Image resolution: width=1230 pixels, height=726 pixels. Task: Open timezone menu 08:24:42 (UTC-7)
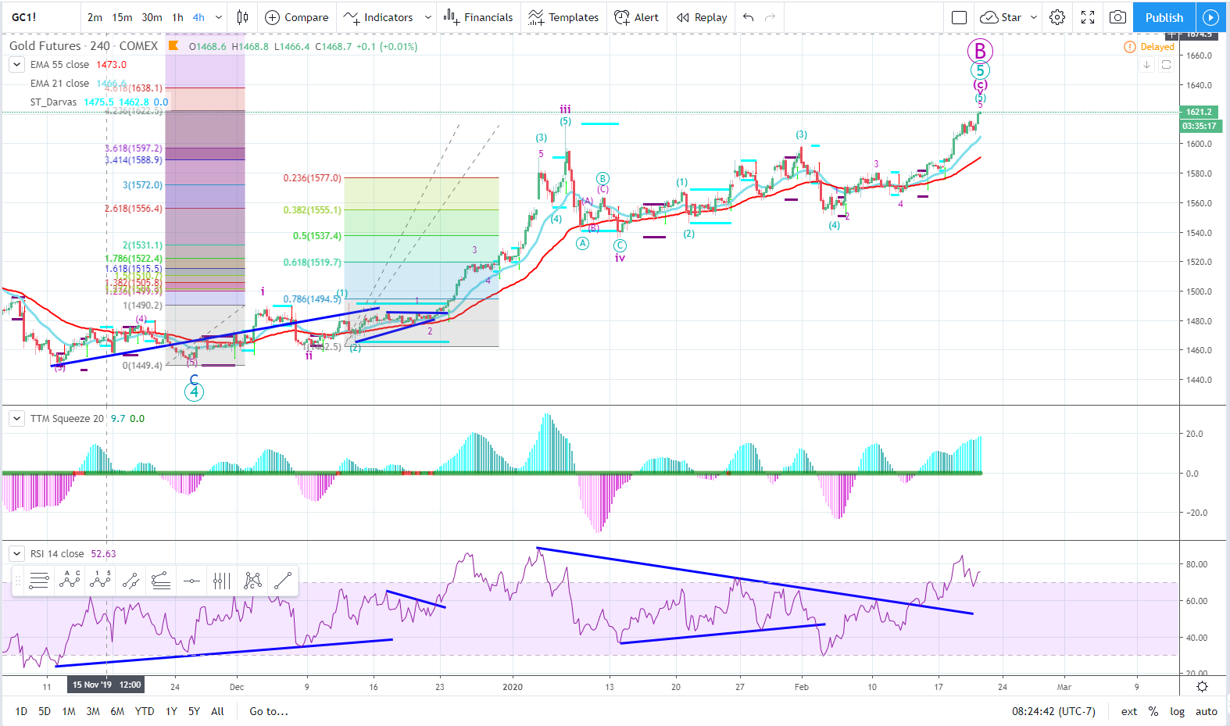pos(1053,711)
